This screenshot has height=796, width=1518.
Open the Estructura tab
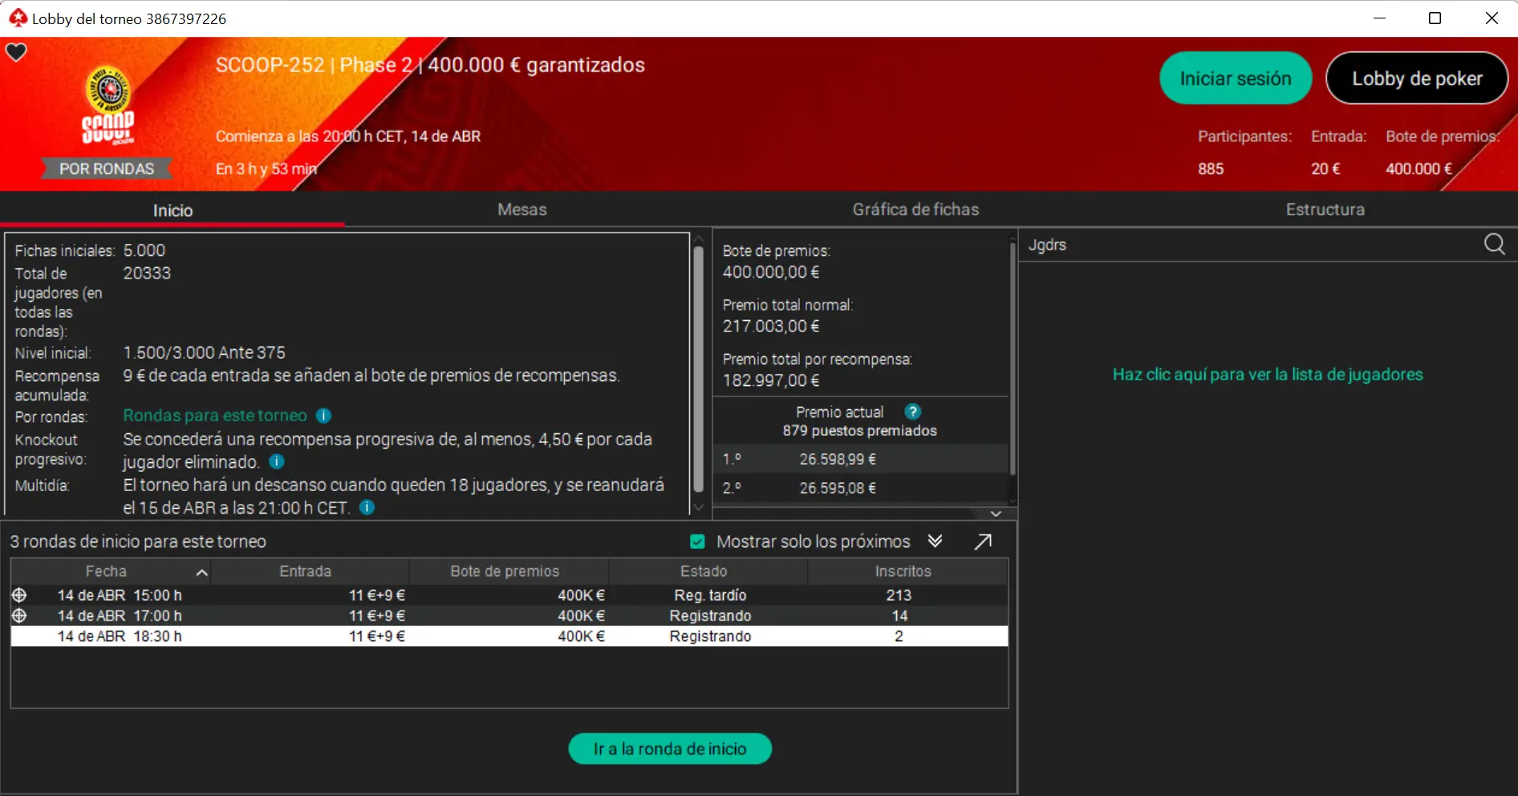pos(1325,209)
